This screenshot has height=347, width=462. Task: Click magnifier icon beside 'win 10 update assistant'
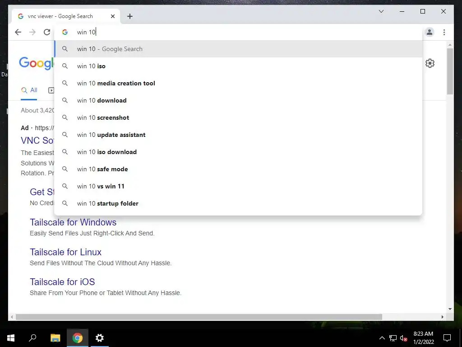[x=65, y=134]
